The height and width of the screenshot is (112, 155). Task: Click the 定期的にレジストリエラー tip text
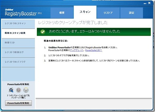click(x=94, y=61)
